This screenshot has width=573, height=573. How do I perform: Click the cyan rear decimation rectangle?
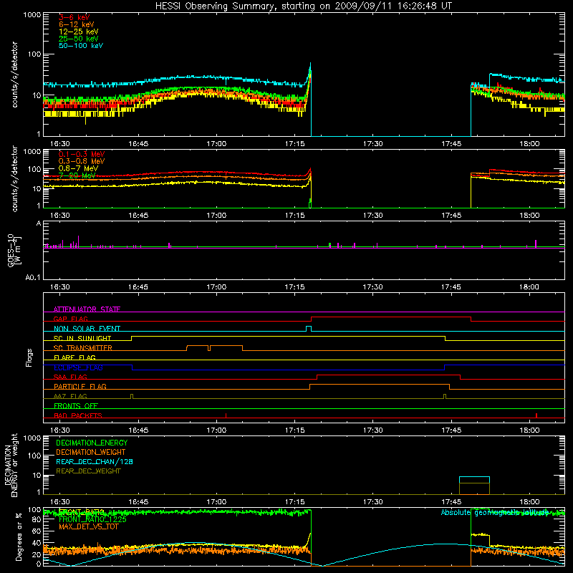point(474,480)
